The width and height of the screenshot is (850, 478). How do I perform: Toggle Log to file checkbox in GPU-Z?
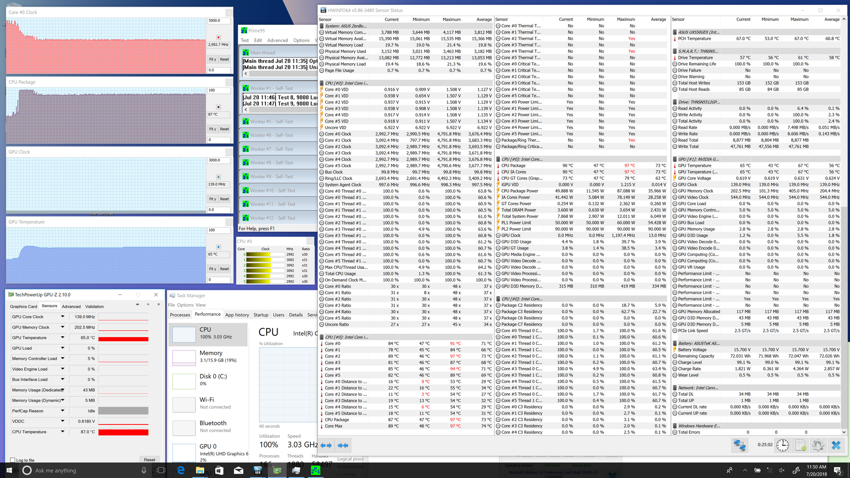click(12, 460)
